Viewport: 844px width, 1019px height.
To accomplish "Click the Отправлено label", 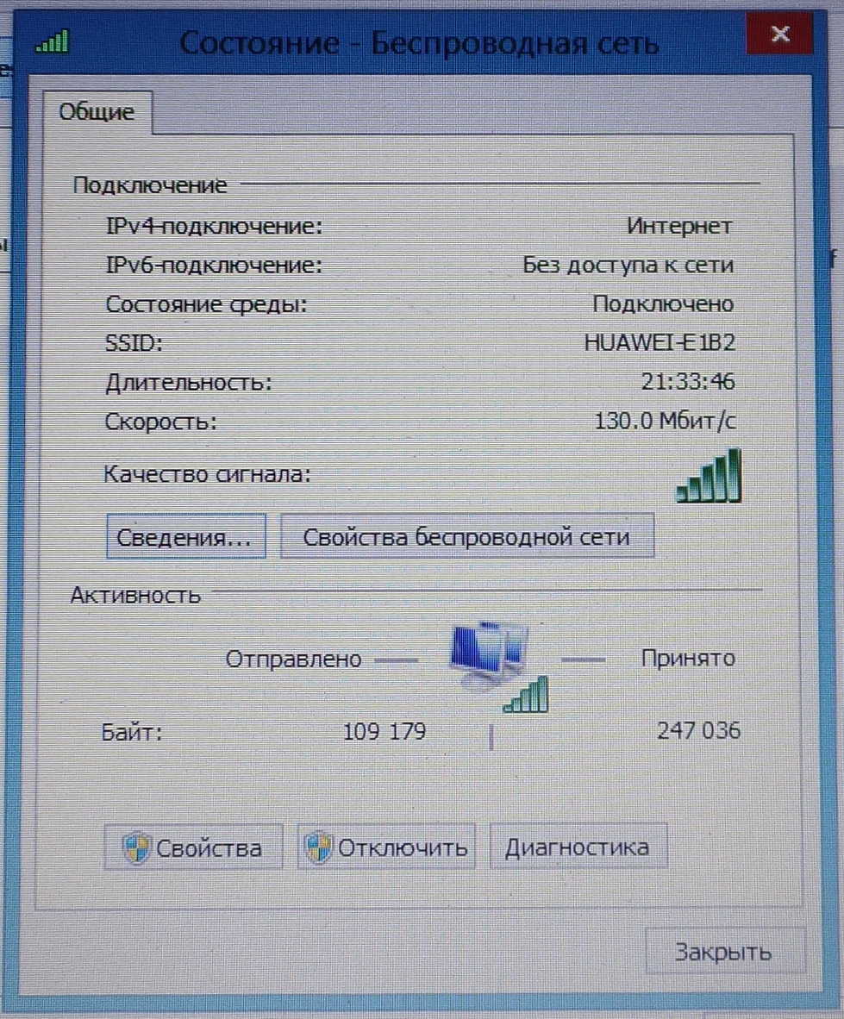I will 293,660.
